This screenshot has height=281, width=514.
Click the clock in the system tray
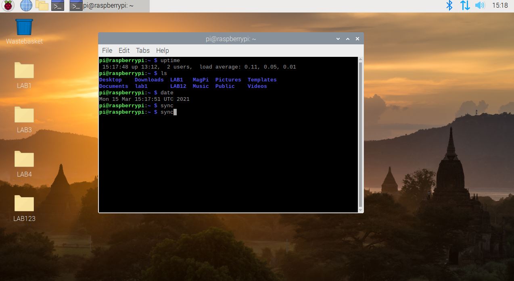pos(501,5)
